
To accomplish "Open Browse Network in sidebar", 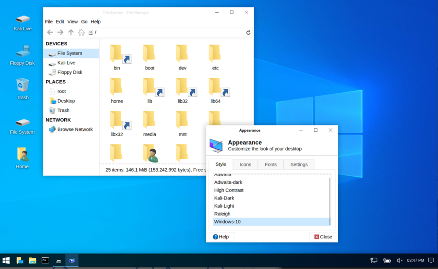I will point(71,129).
